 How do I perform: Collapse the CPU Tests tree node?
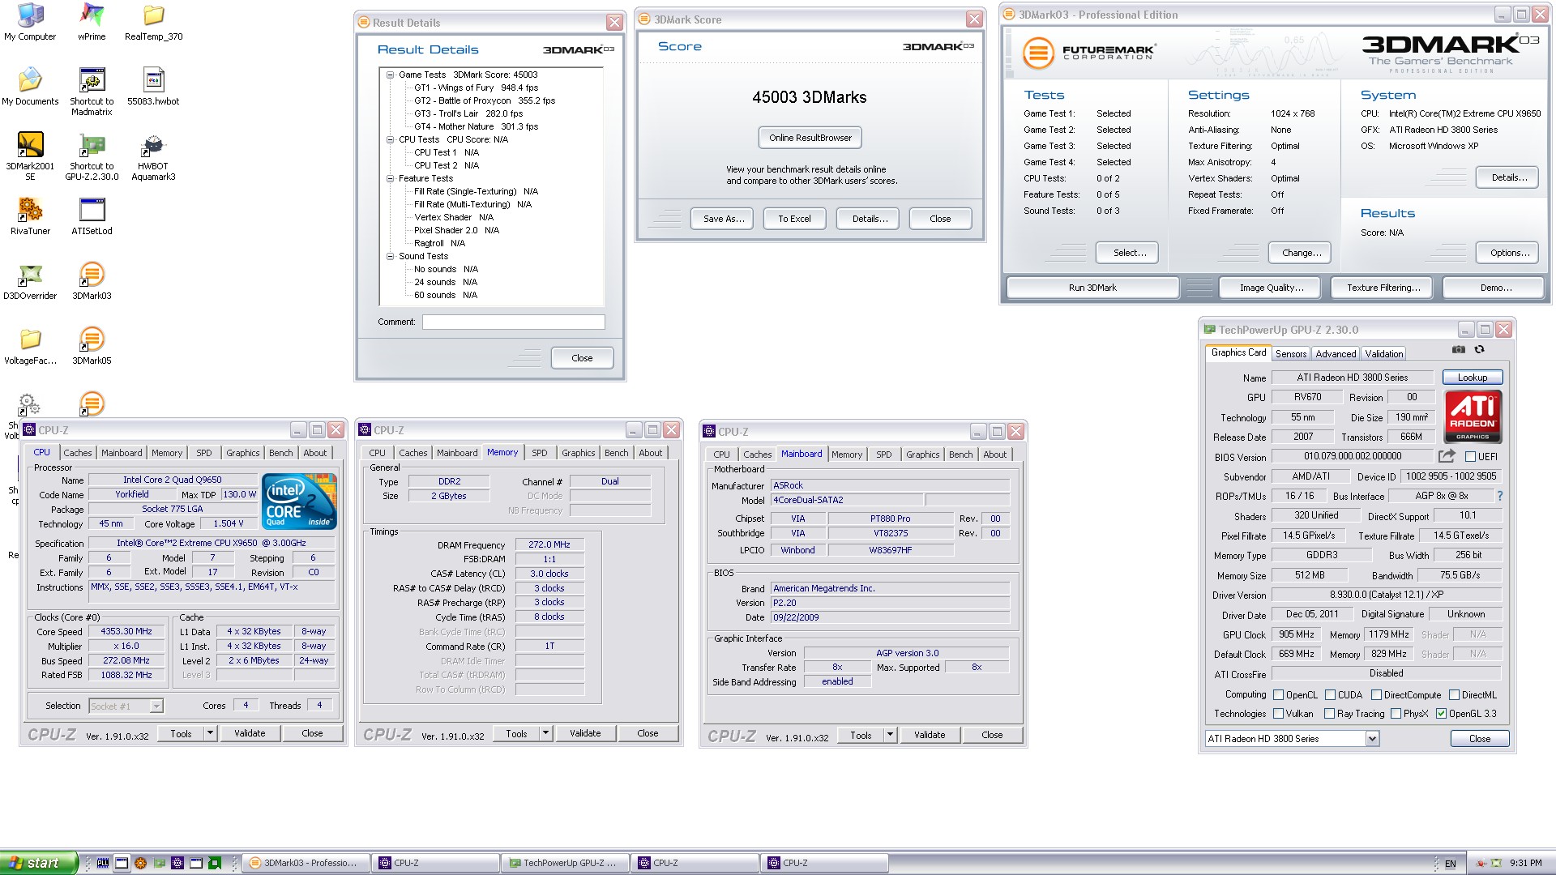pyautogui.click(x=390, y=139)
